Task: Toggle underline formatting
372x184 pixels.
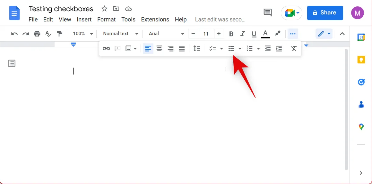Action: pos(254,34)
